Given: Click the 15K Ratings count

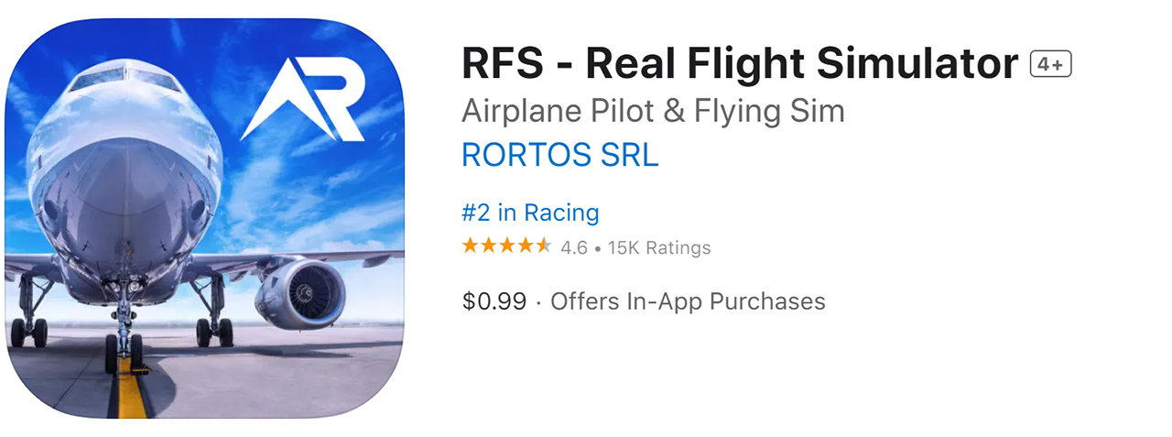Looking at the screenshot, I should (x=657, y=247).
